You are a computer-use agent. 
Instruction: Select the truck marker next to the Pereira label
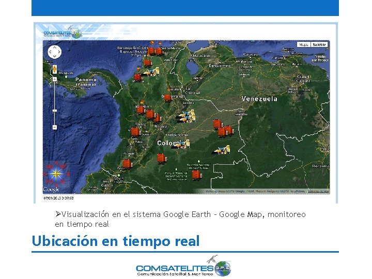(135, 132)
